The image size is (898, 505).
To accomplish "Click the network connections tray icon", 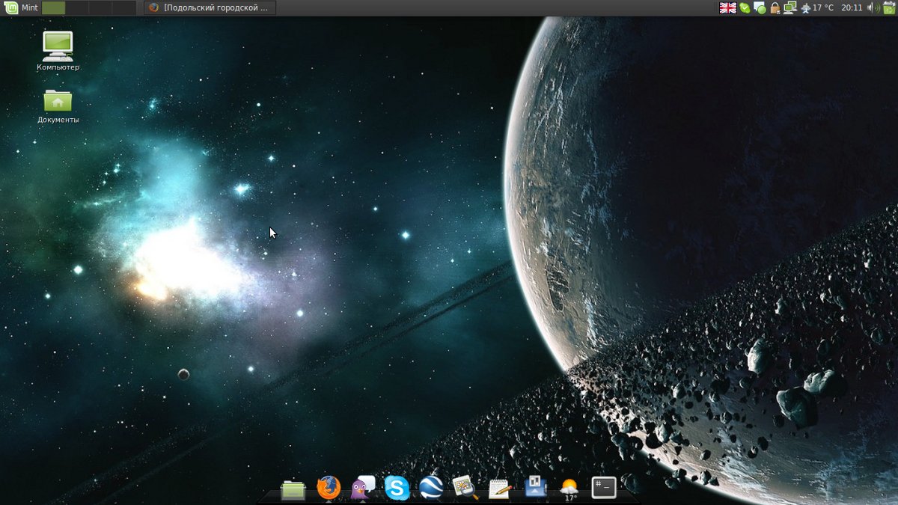I will 789,8.
